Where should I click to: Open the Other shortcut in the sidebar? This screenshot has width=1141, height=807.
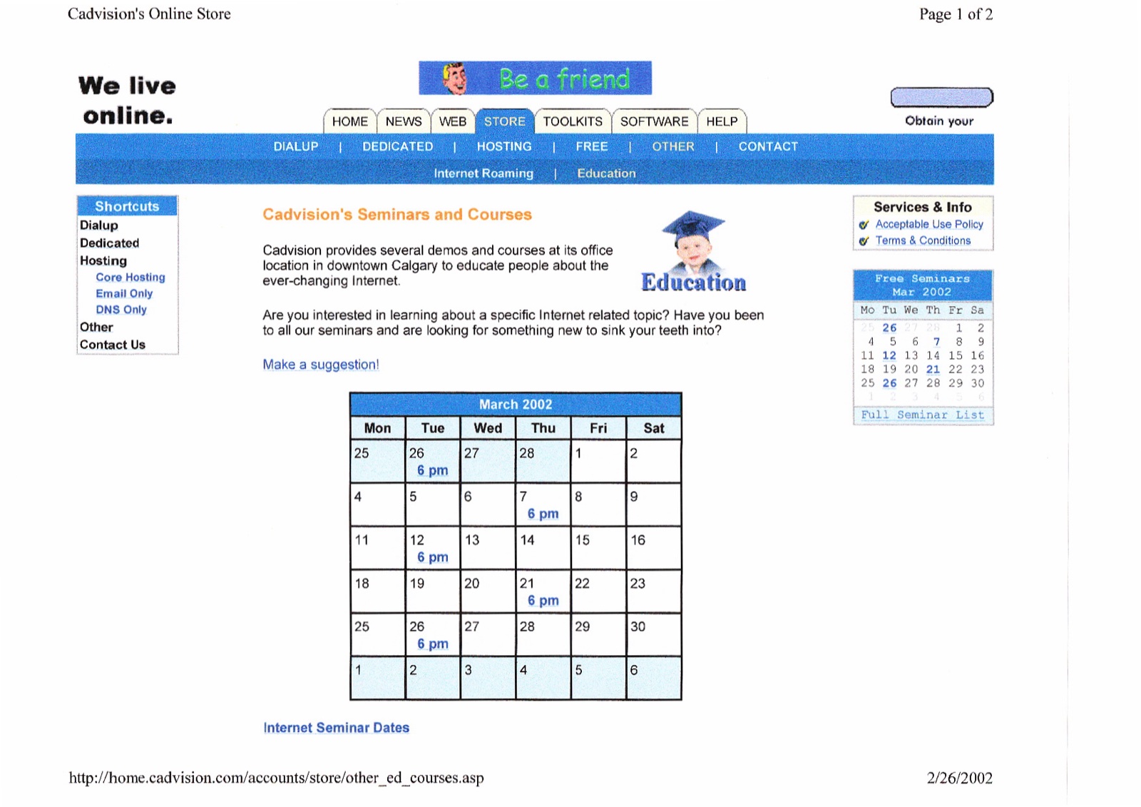[x=96, y=328]
